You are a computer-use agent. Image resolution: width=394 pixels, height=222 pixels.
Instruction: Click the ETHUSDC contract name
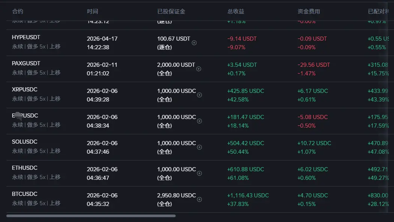(25, 168)
